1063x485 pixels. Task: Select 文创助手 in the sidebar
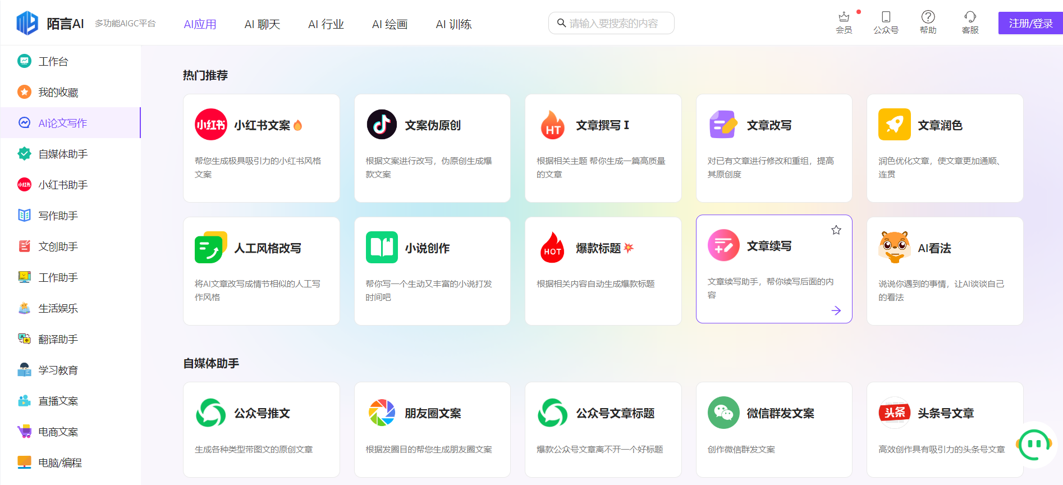point(70,246)
